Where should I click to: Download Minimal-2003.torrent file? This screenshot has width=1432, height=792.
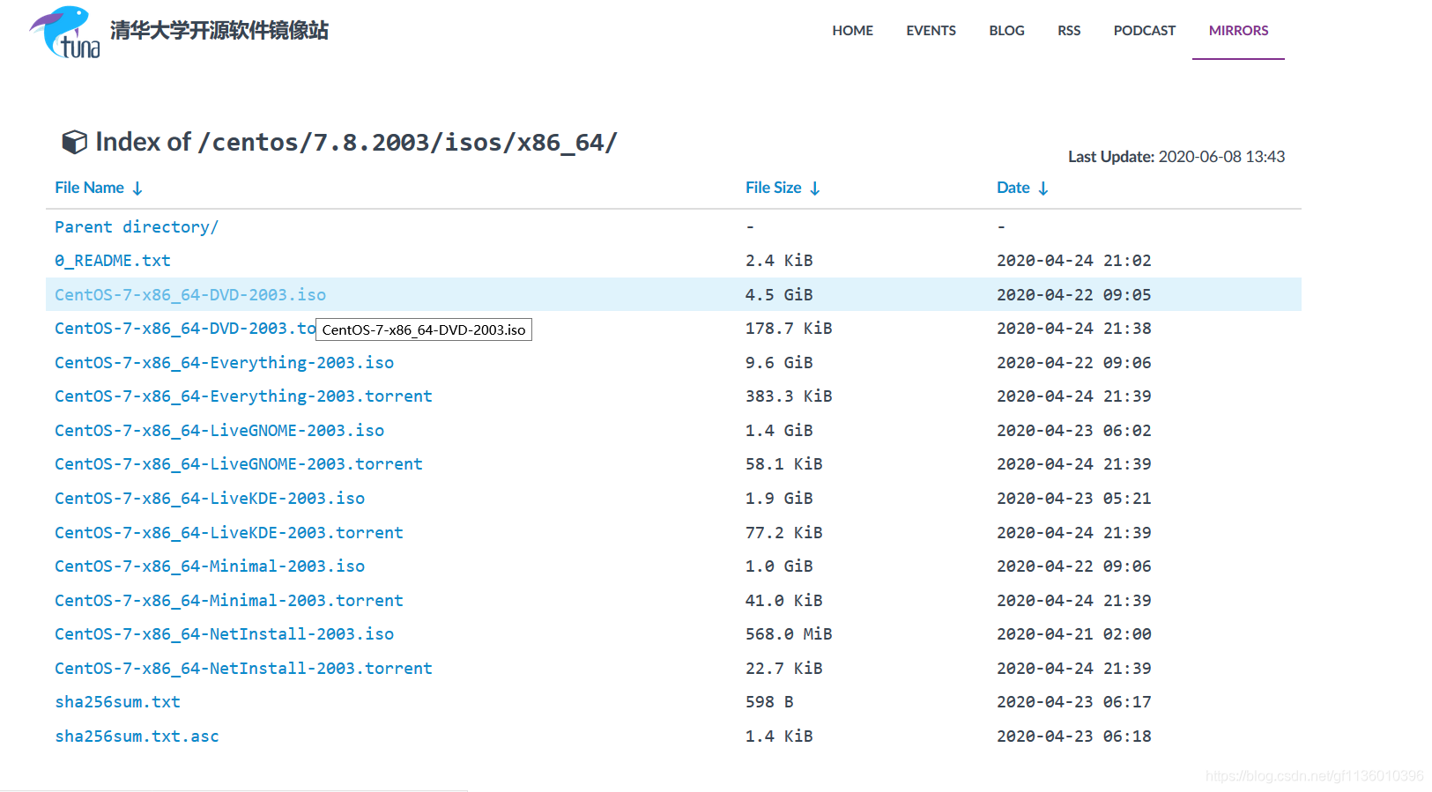point(229,600)
